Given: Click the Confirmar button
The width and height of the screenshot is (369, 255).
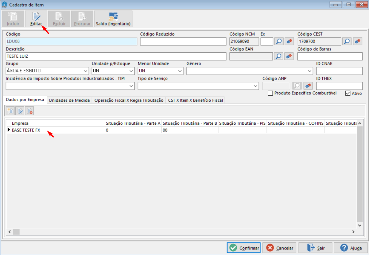Looking at the screenshot, I should click(244, 248).
